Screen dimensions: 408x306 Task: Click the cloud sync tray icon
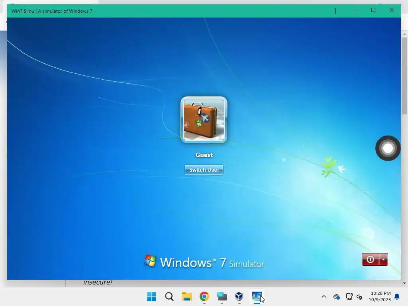point(336,296)
